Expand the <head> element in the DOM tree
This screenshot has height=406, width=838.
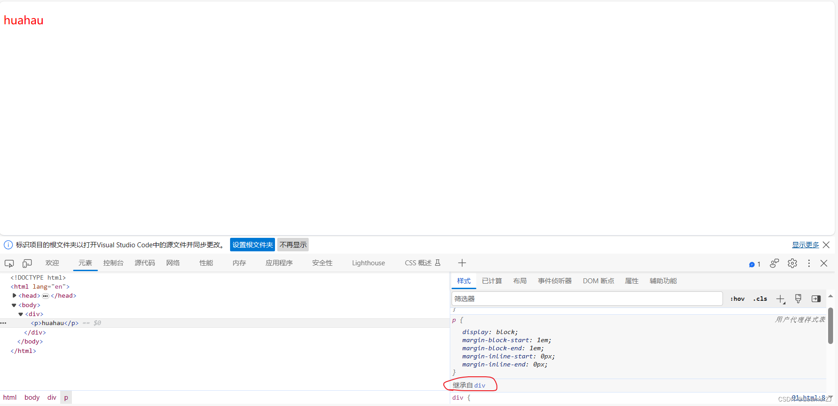click(x=14, y=295)
